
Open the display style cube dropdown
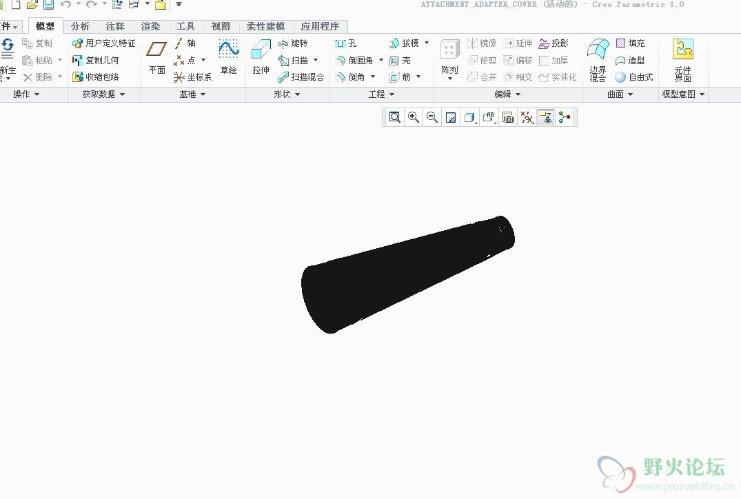pyautogui.click(x=469, y=117)
